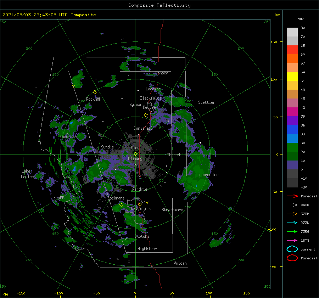This screenshot has height=298, width=319.
Task: Click the yellow diamond left of Calgary
Action: pyautogui.click(x=121, y=205)
